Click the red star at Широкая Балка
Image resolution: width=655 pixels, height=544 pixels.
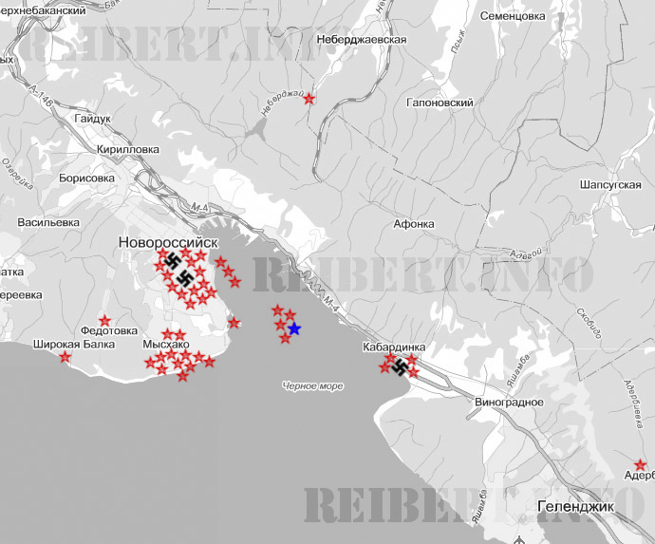pos(65,357)
